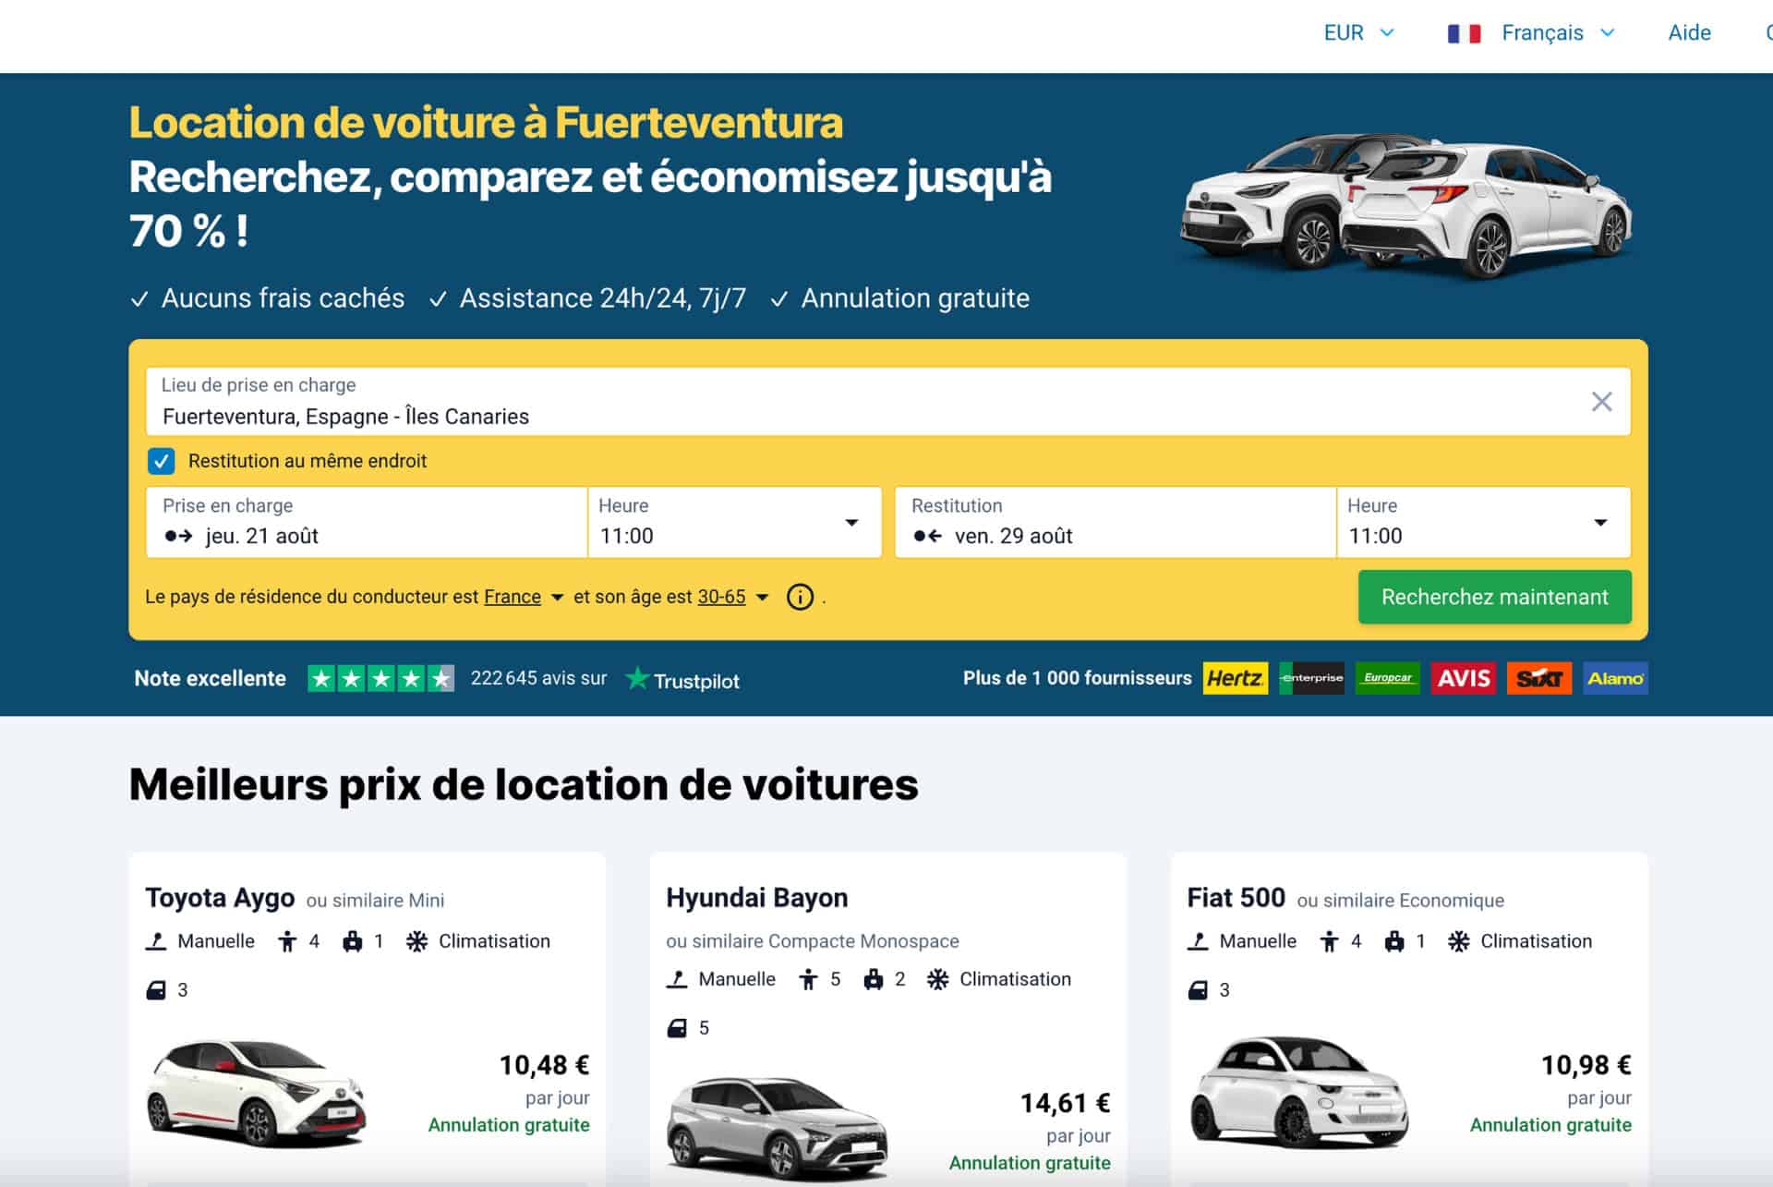Open the Hertz supplier logo
Viewport: 1773px width, 1187px height.
(1235, 677)
